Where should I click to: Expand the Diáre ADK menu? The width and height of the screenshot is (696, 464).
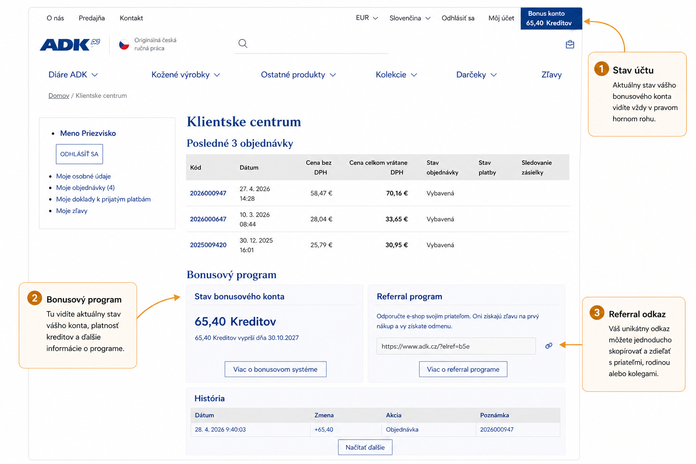[x=73, y=75]
